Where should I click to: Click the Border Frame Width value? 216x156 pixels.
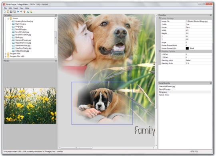tap(198, 45)
